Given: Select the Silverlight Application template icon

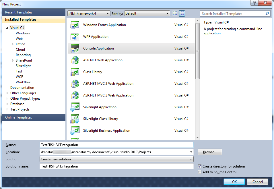Looking at the screenshot, I should click(75, 107).
